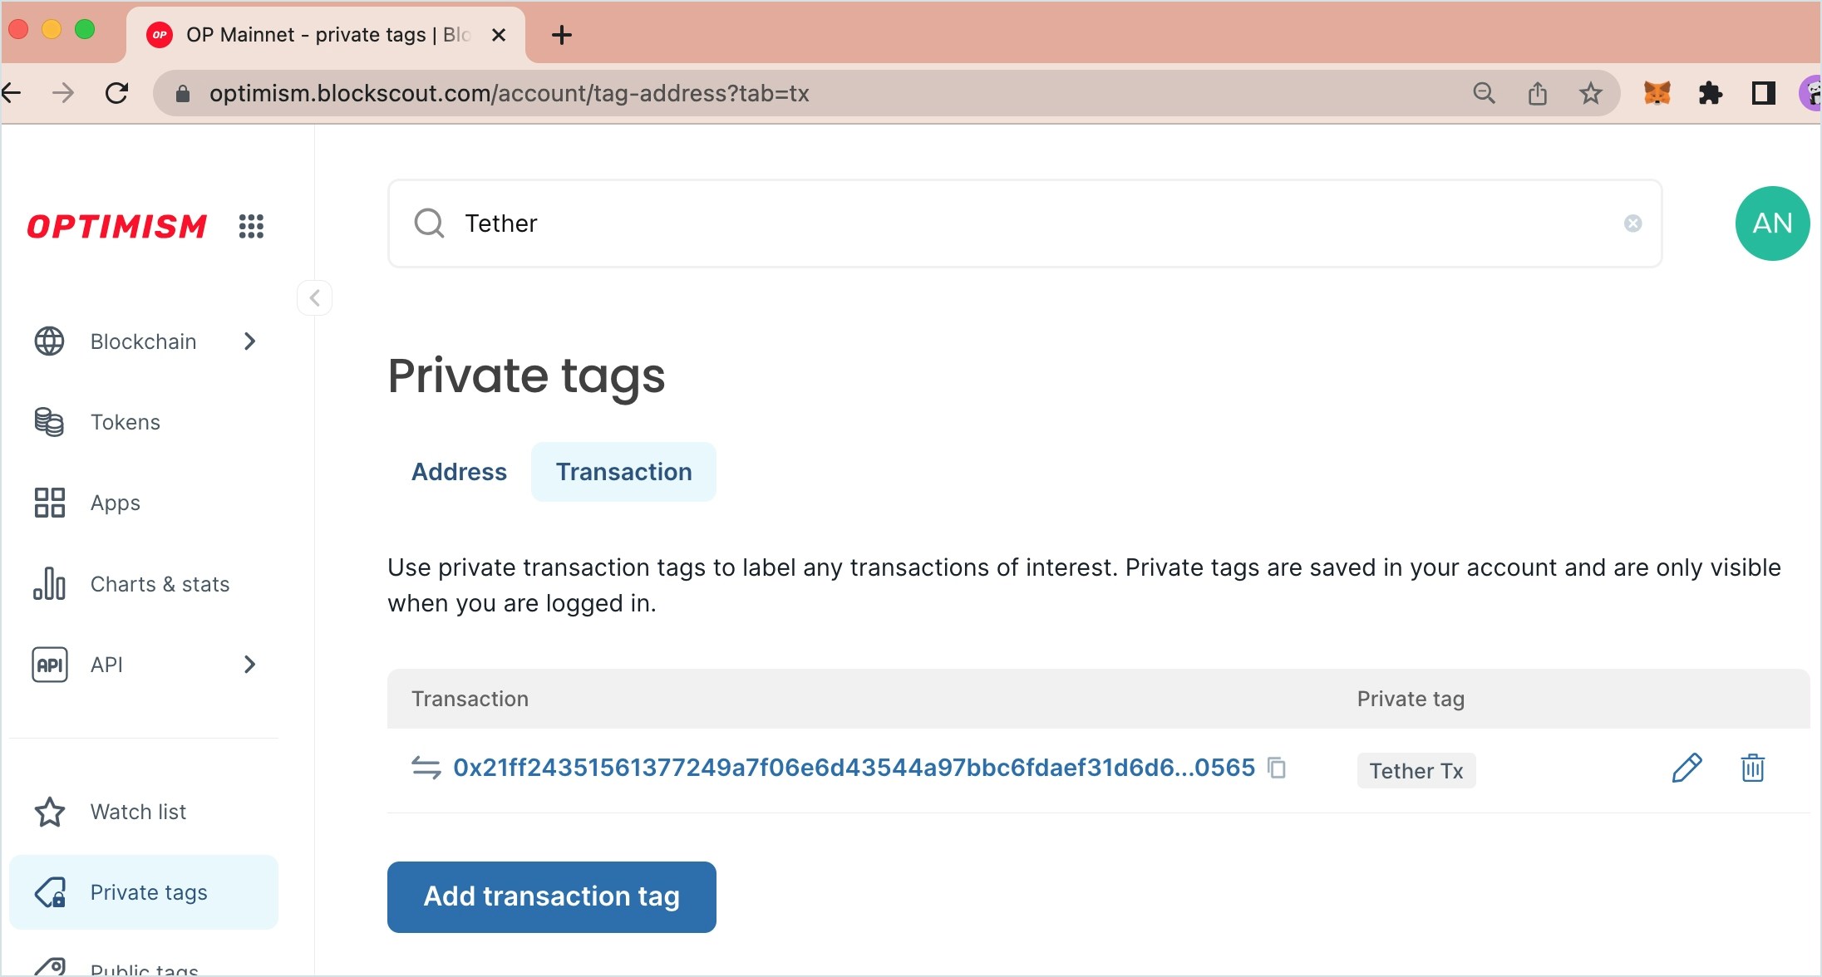Copy the transaction hash to clipboard
Image resolution: width=1822 pixels, height=977 pixels.
point(1277,768)
